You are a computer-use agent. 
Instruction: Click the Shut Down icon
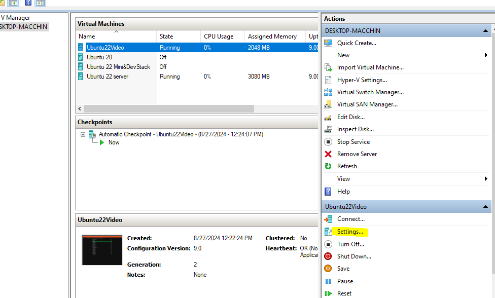[x=328, y=256]
